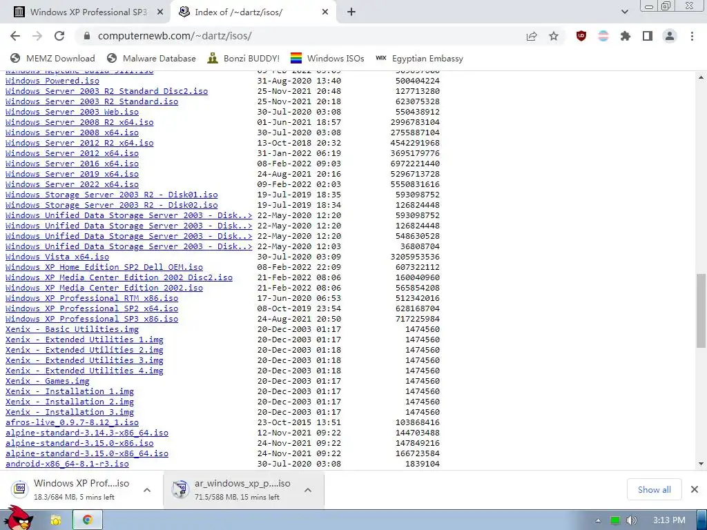
Task: Click the 24-Aug-2021 20:50 date text
Action: tap(300, 319)
